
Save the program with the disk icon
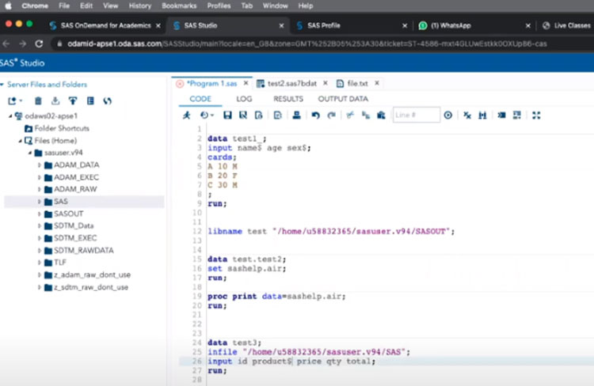[228, 115]
